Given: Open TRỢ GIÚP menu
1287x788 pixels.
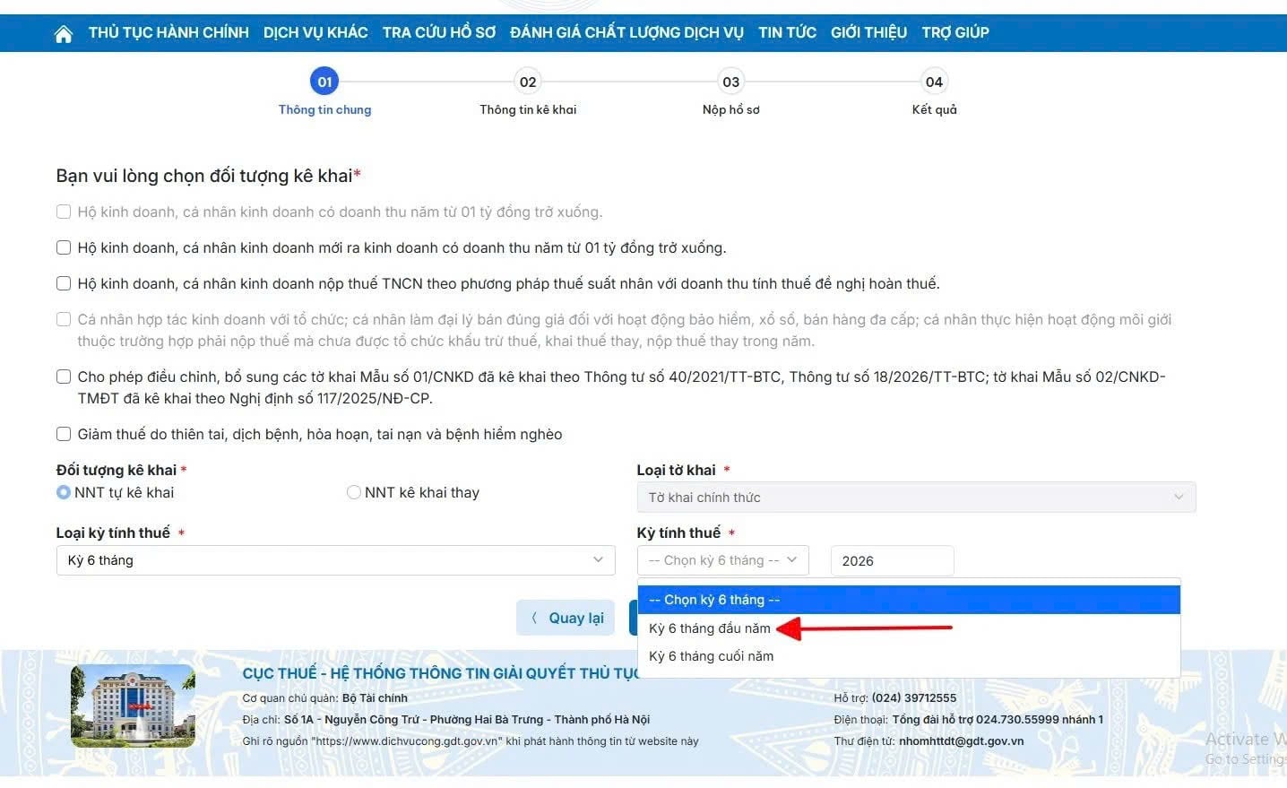Looking at the screenshot, I should 955,32.
